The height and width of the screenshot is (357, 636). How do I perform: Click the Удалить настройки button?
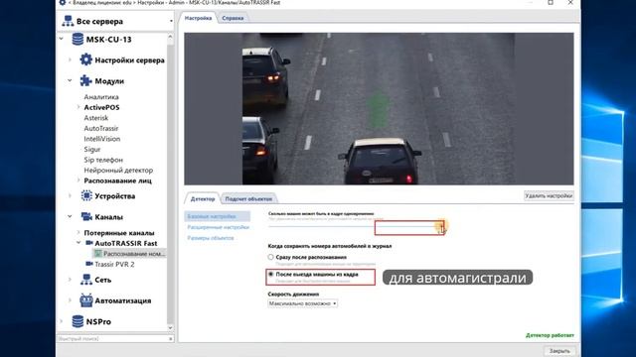(x=549, y=196)
